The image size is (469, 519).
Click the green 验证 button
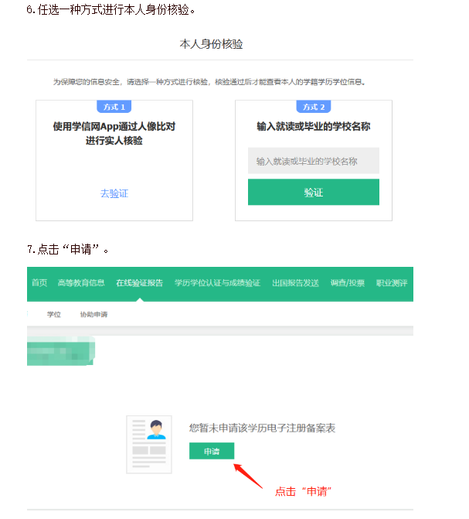(x=313, y=192)
